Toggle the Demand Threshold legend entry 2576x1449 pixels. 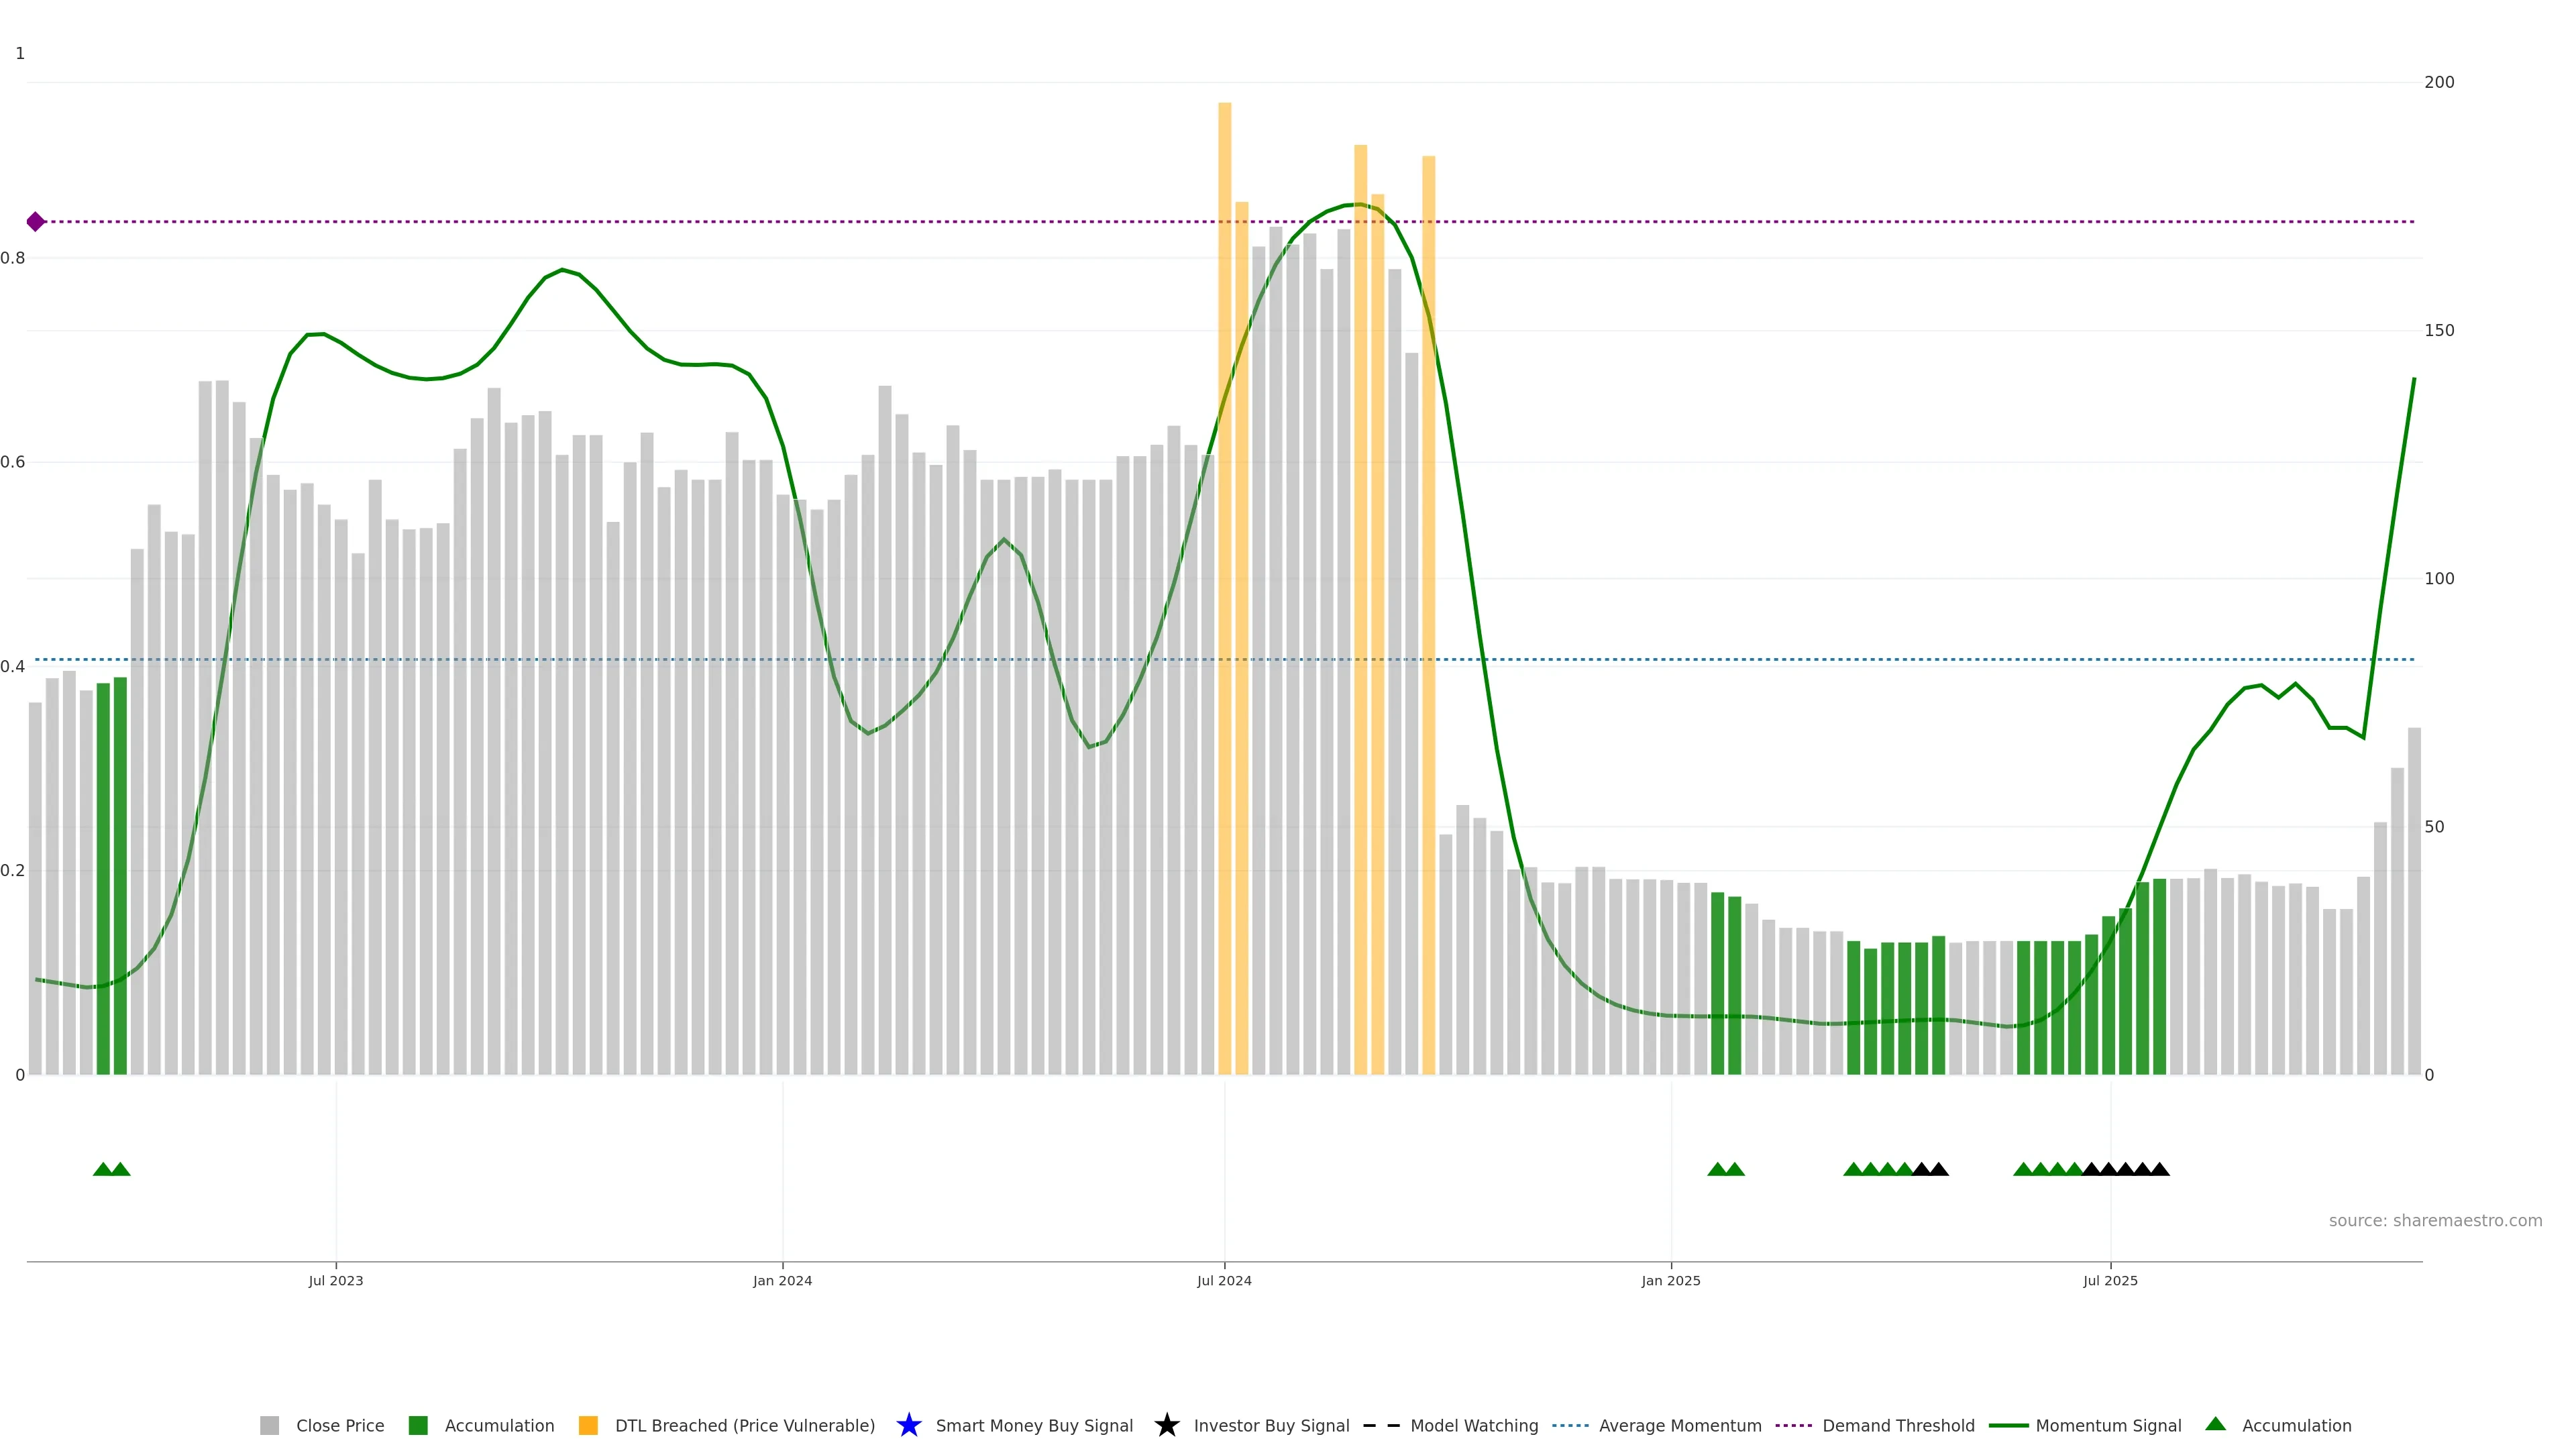pyautogui.click(x=1898, y=1425)
